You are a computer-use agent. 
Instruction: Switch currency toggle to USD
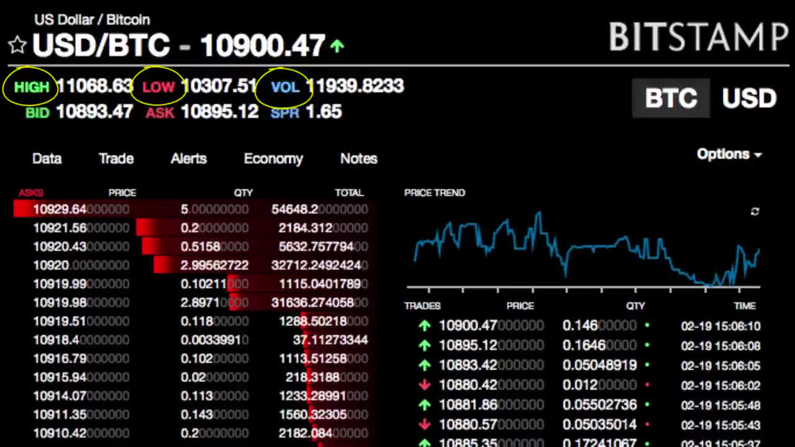(749, 98)
